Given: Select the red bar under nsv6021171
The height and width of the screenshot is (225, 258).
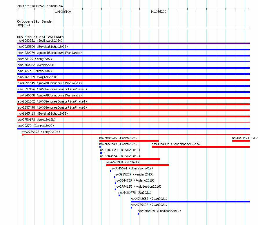Looking at the screenshot, I should click(x=241, y=141).
